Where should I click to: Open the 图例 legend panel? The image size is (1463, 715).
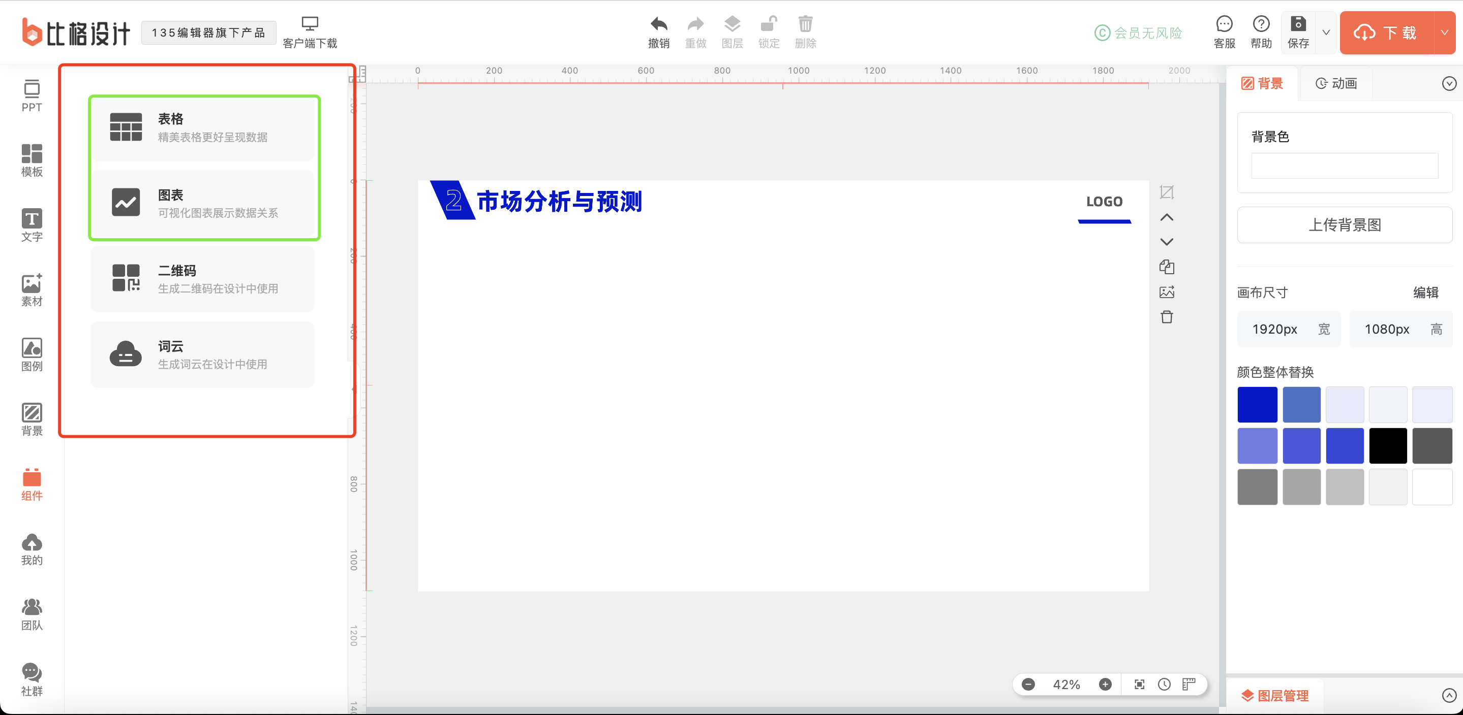tap(32, 354)
